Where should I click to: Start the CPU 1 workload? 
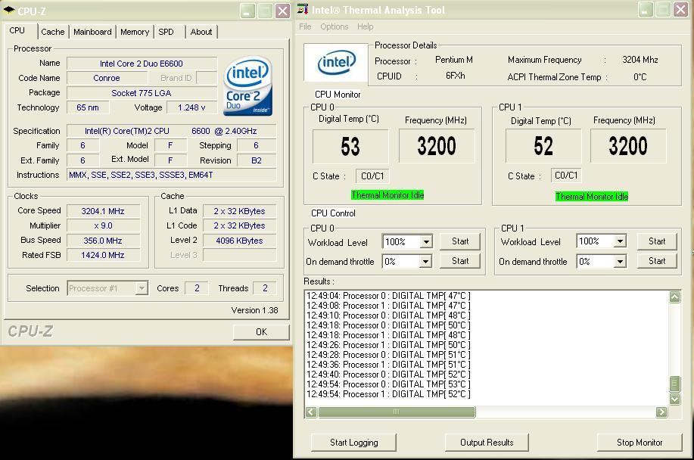657,241
